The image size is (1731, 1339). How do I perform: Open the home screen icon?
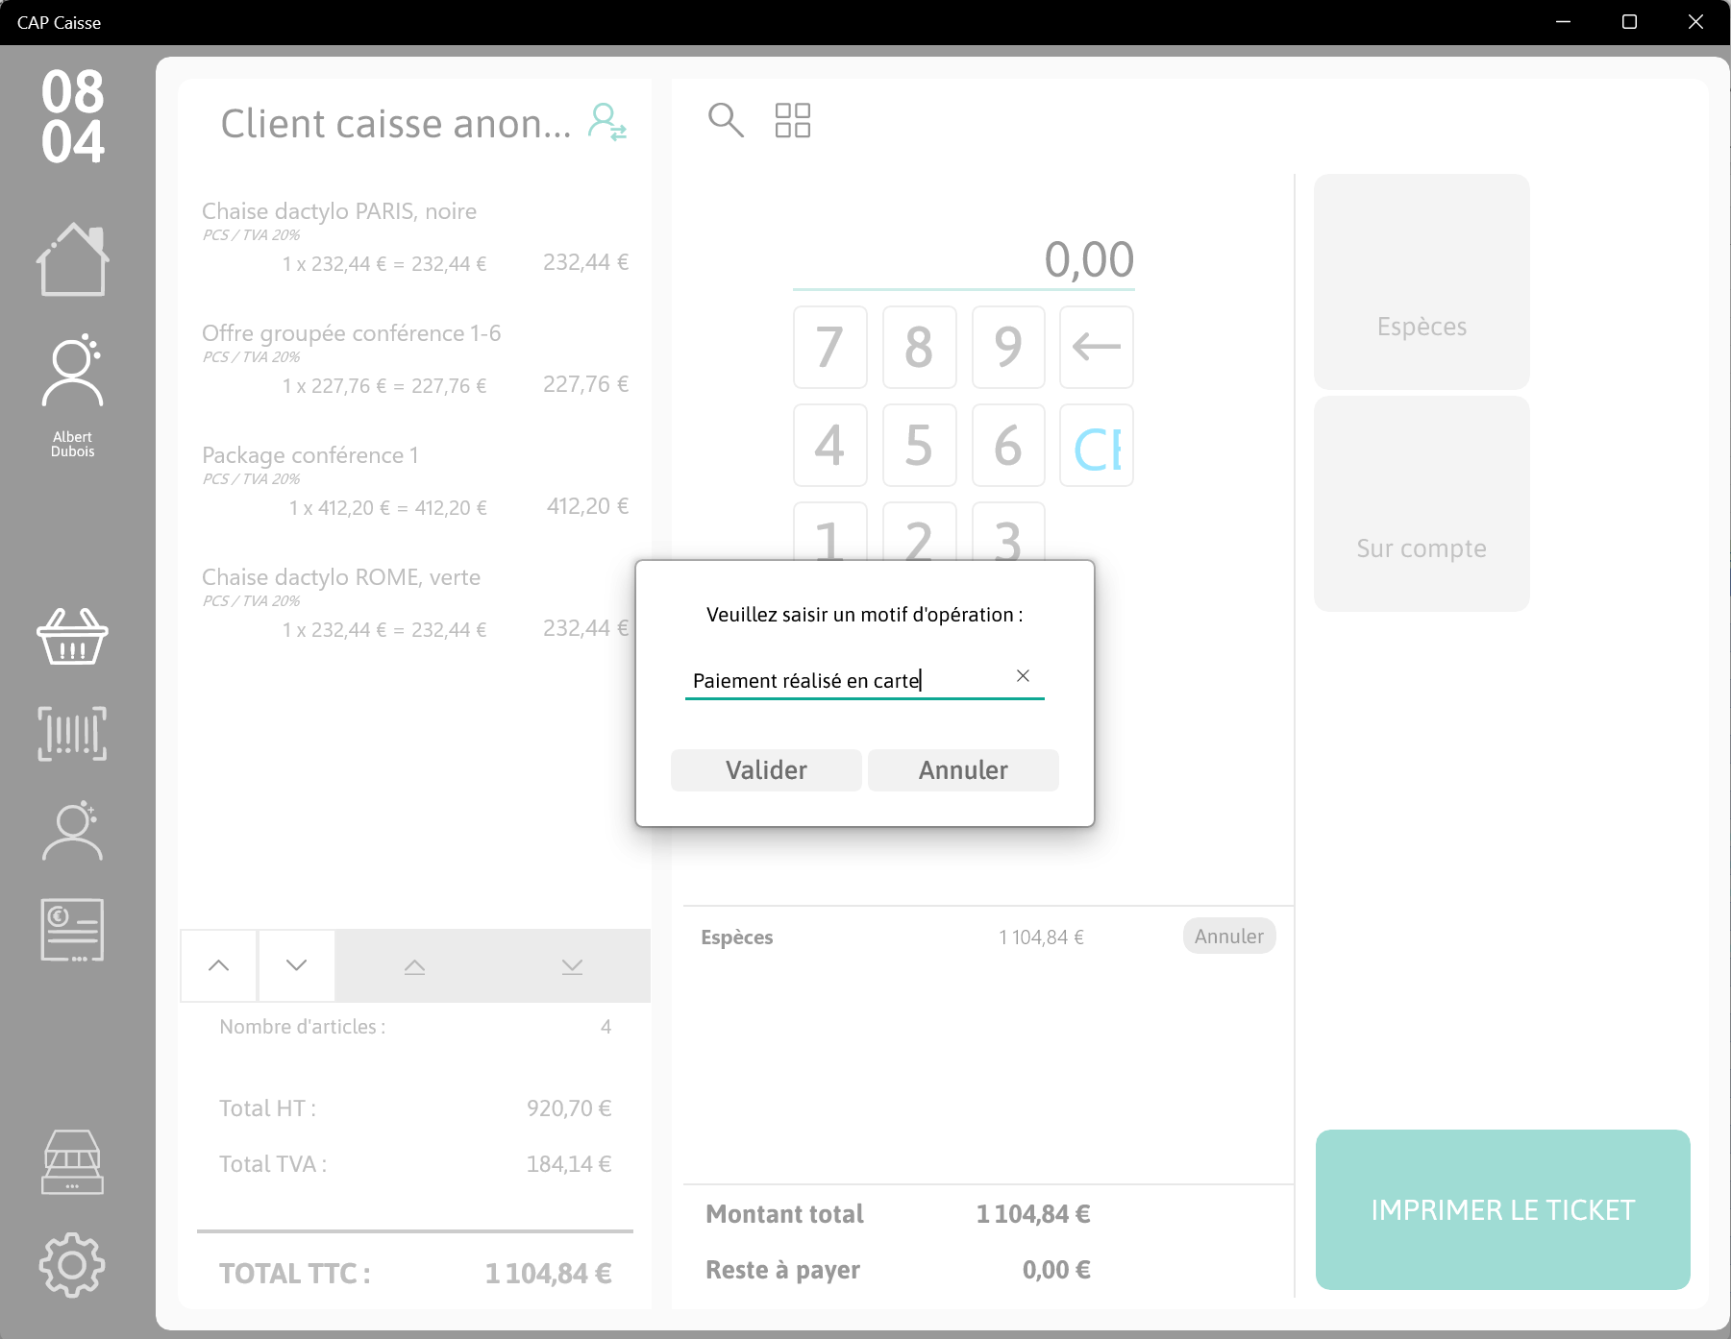pos(73,259)
